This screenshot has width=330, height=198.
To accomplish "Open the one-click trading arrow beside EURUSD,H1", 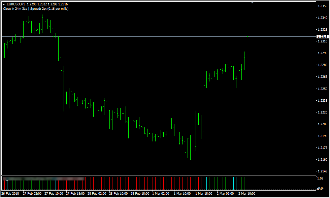I will click(4, 4).
